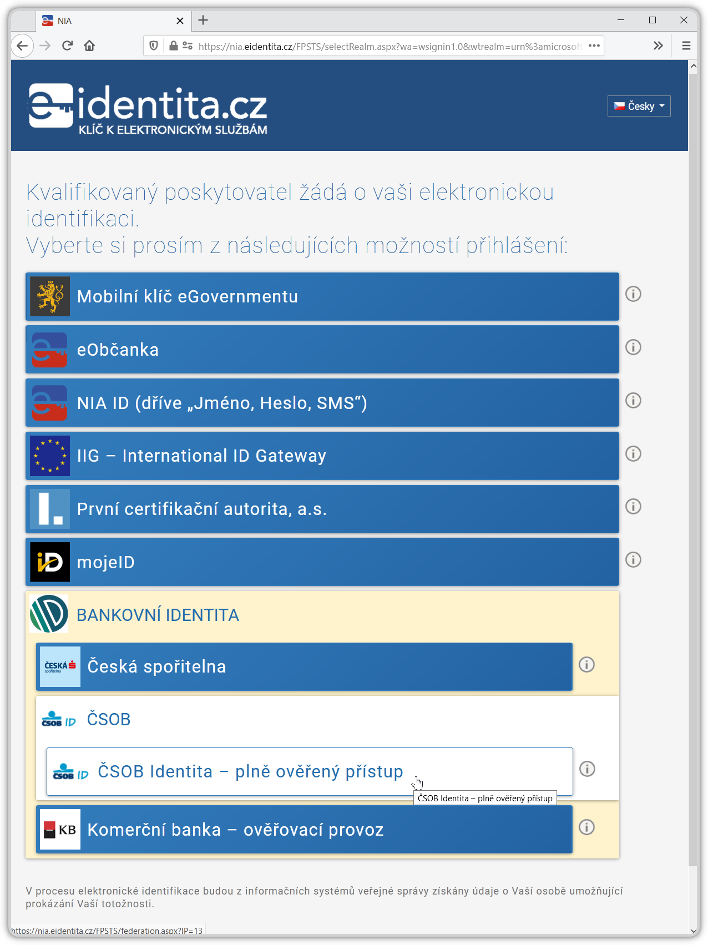This screenshot has width=708, height=945.
Task: Open the info icon next to mojeID
Action: (x=633, y=559)
